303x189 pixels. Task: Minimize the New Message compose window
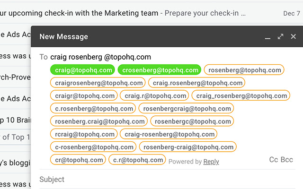[x=267, y=37]
